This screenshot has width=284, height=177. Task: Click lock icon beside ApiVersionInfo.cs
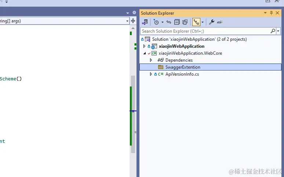point(156,74)
